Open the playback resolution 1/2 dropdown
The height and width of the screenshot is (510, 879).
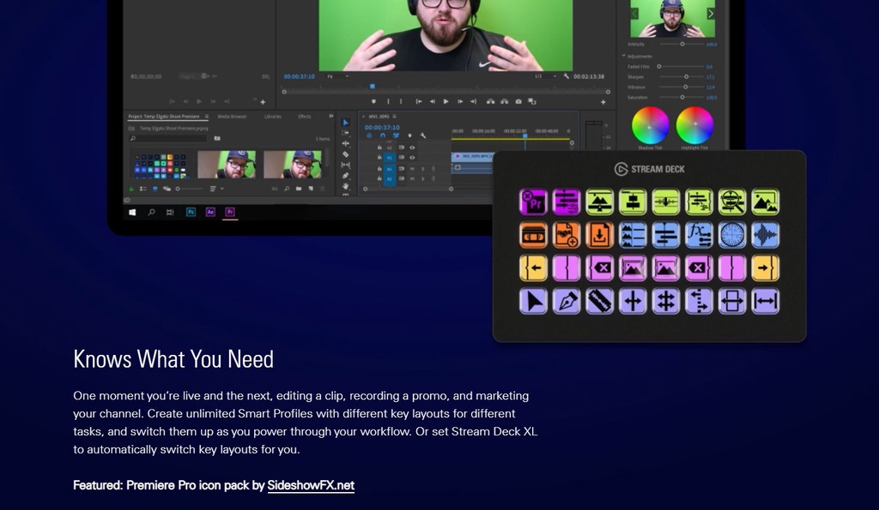[x=545, y=76]
